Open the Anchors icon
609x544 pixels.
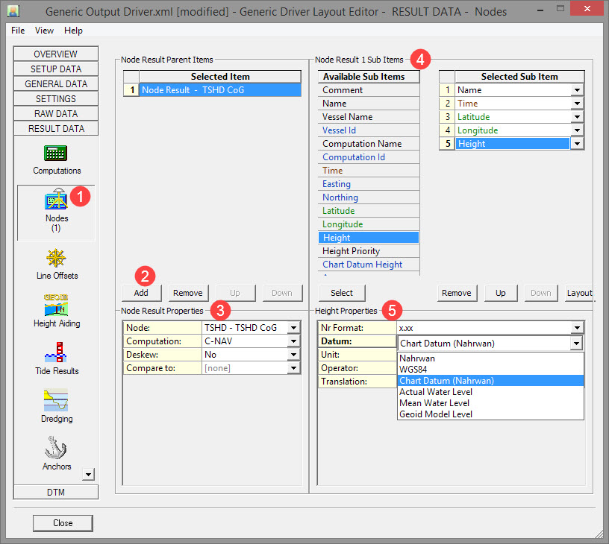pyautogui.click(x=57, y=449)
